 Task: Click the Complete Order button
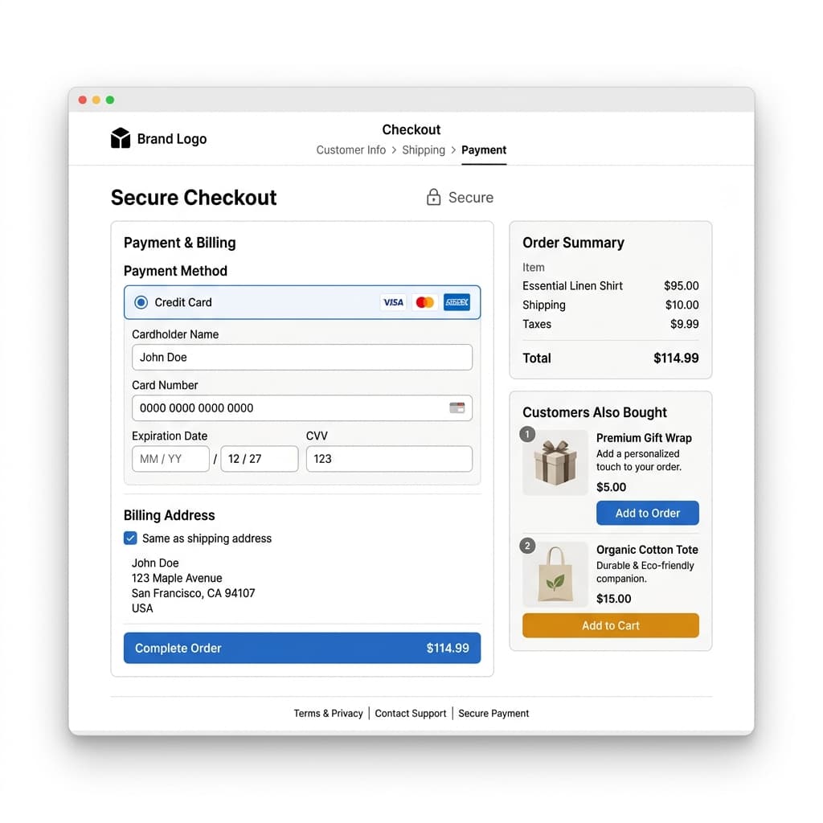[x=302, y=648]
